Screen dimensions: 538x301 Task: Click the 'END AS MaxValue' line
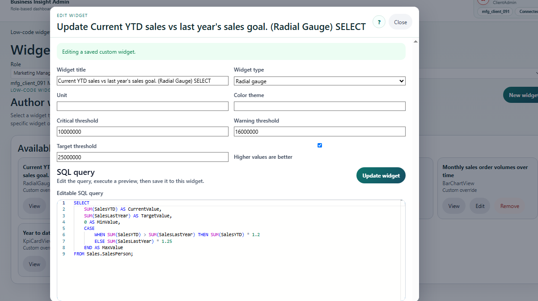[103, 247]
